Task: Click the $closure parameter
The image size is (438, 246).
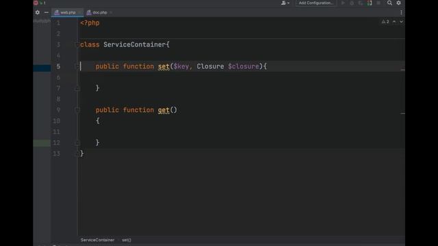Action: click(x=244, y=66)
